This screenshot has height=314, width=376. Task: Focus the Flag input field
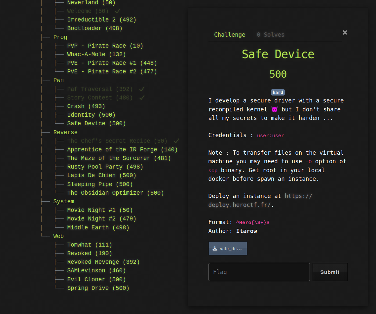(x=259, y=272)
